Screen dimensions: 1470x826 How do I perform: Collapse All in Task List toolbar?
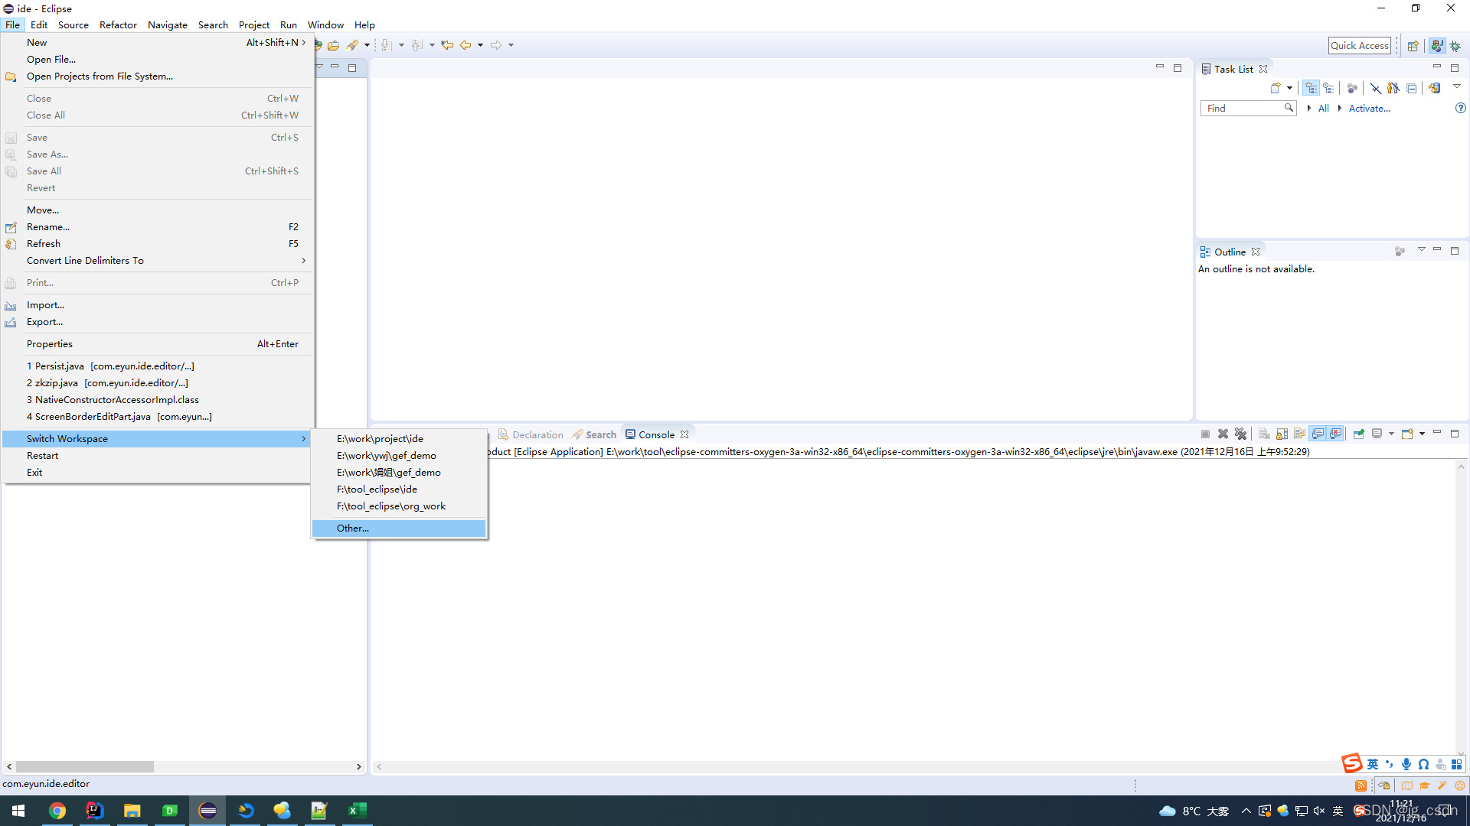1412,89
